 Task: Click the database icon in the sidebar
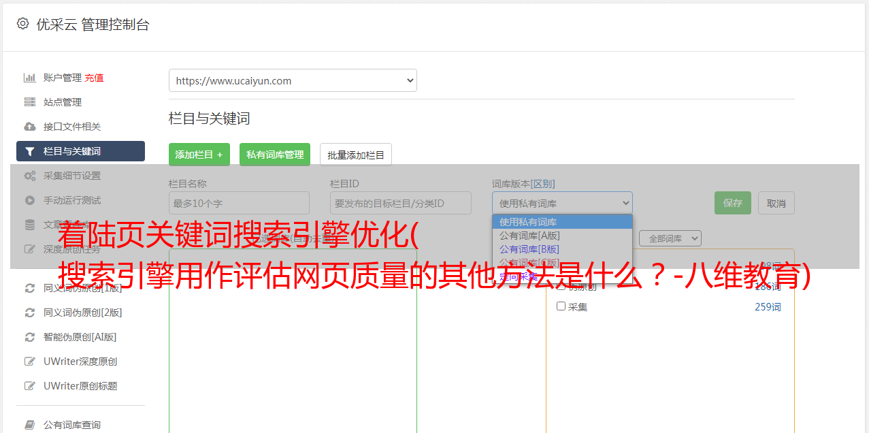click(30, 225)
